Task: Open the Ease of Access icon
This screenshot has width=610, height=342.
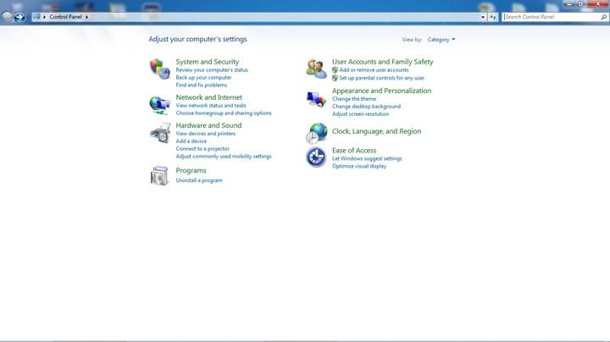Action: click(x=316, y=157)
